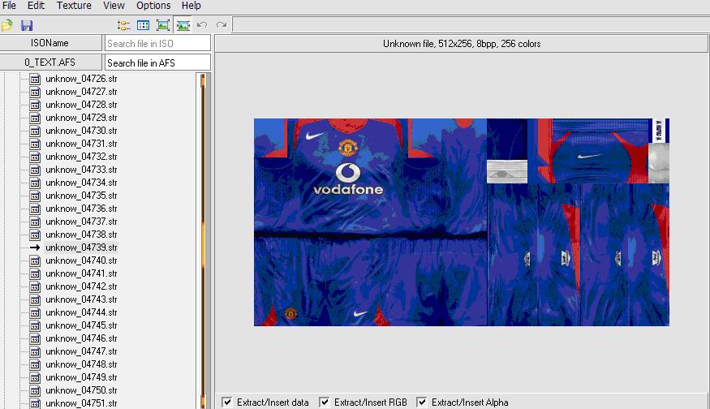The width and height of the screenshot is (710, 409).
Task: Select unknow_04729.str in the file list
Action: point(81,118)
